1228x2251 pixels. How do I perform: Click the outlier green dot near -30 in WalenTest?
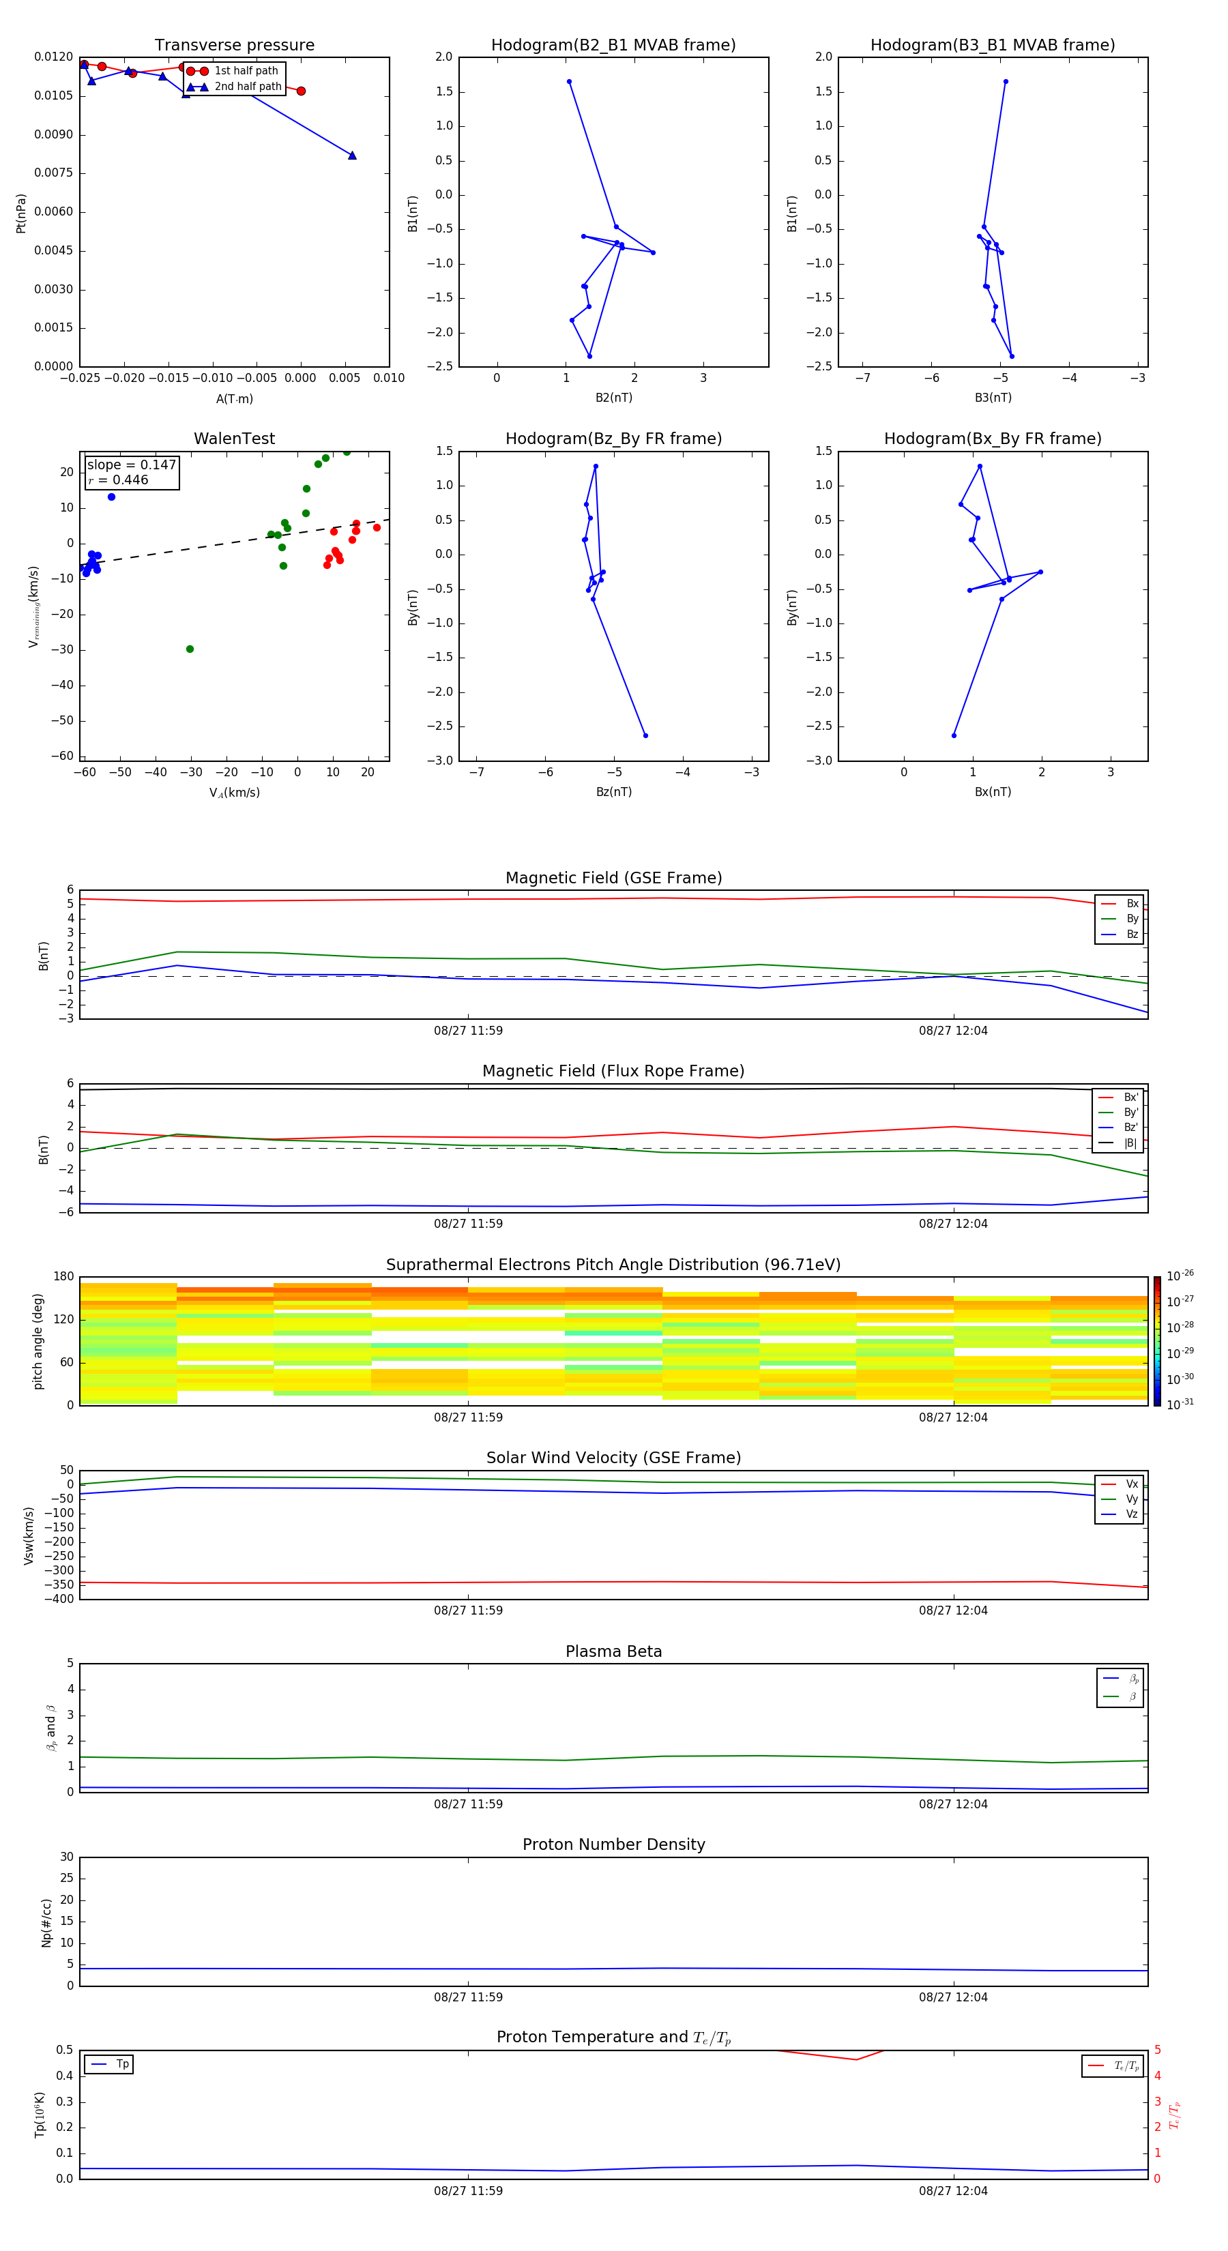[190, 649]
